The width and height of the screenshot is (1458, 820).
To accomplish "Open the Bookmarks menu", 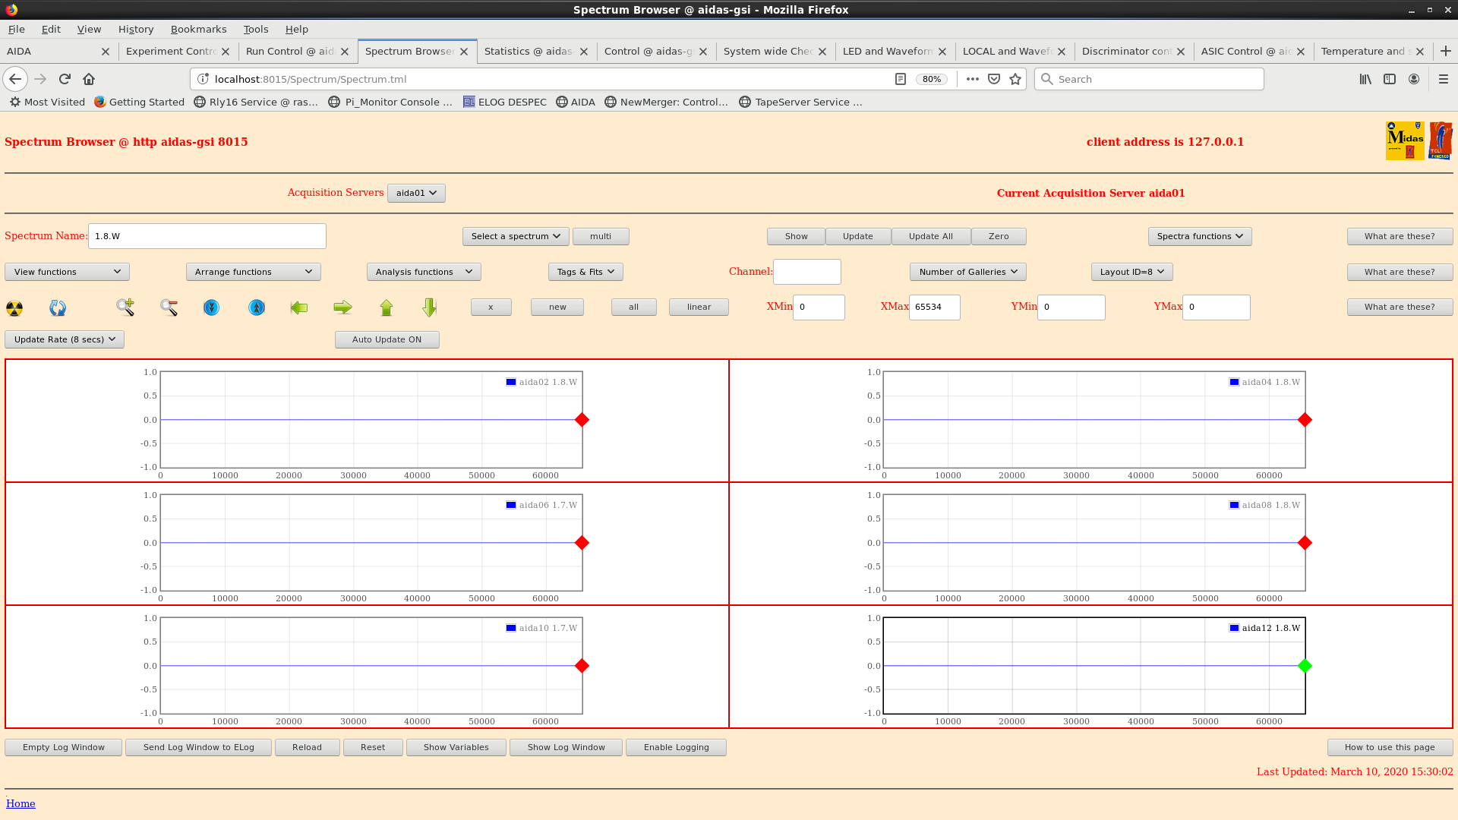I will pos(198,29).
